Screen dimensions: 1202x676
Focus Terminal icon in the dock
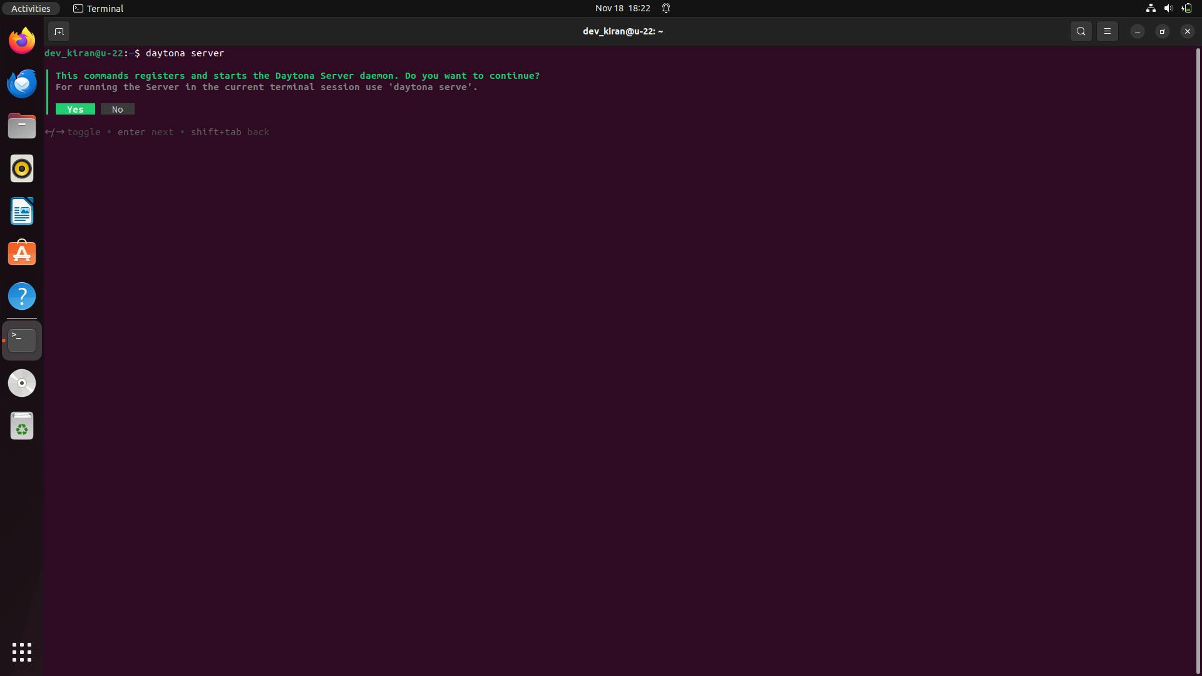pos(22,341)
